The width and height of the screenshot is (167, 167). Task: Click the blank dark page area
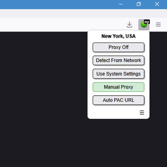pyautogui.click(x=43, y=97)
